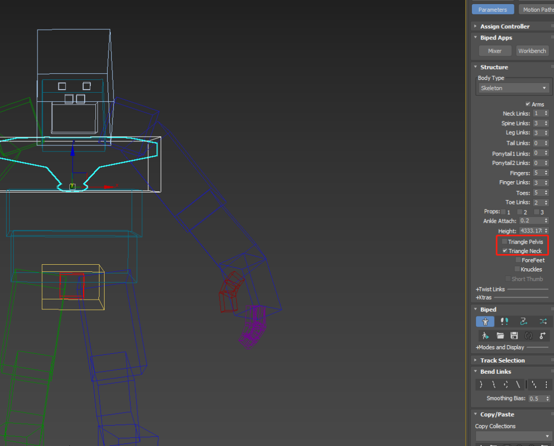Click the Height spinner arrows
The height and width of the screenshot is (446, 554).
tap(546, 230)
